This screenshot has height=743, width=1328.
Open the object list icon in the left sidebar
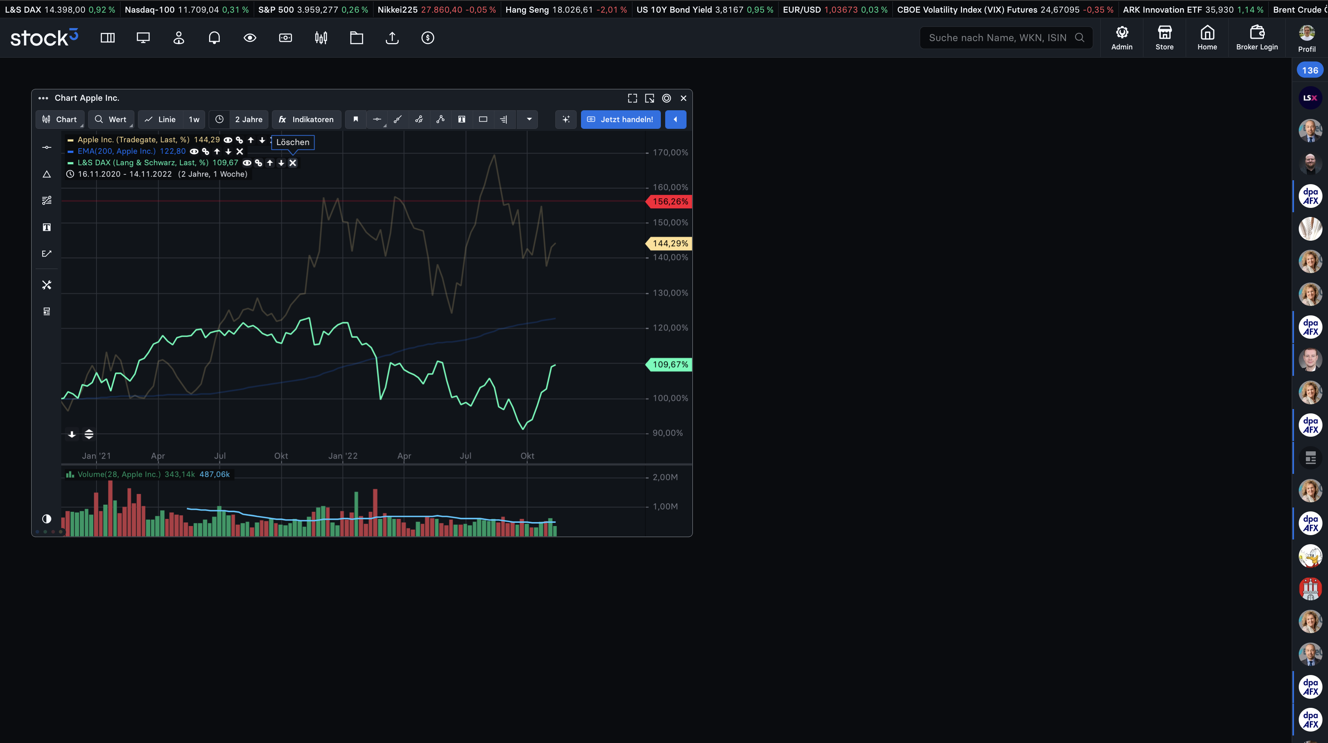point(46,311)
